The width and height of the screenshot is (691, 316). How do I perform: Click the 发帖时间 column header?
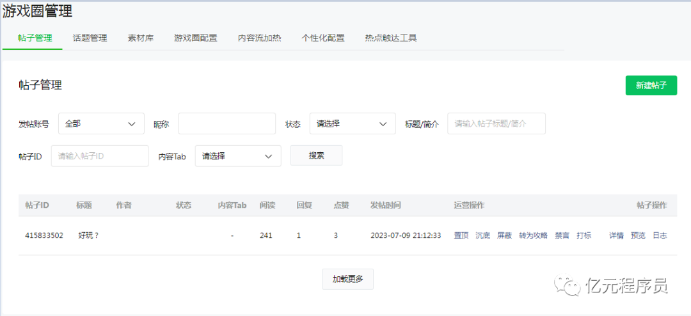(386, 205)
